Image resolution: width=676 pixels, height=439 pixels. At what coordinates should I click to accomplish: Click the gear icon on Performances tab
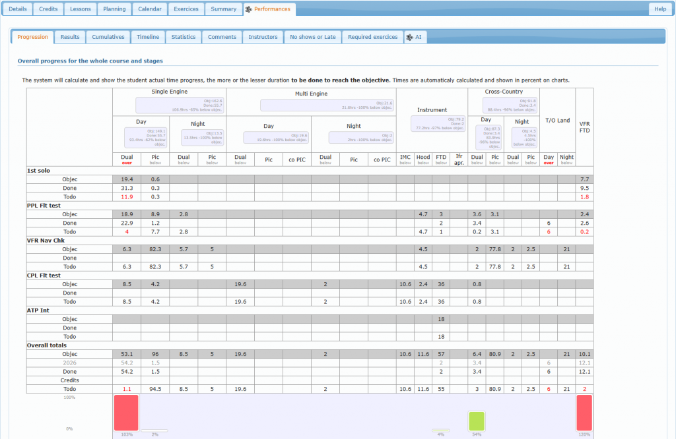[249, 9]
